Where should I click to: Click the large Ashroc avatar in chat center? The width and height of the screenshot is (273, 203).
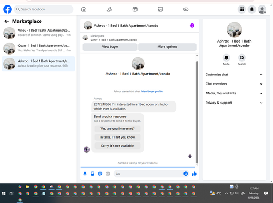tap(138, 64)
